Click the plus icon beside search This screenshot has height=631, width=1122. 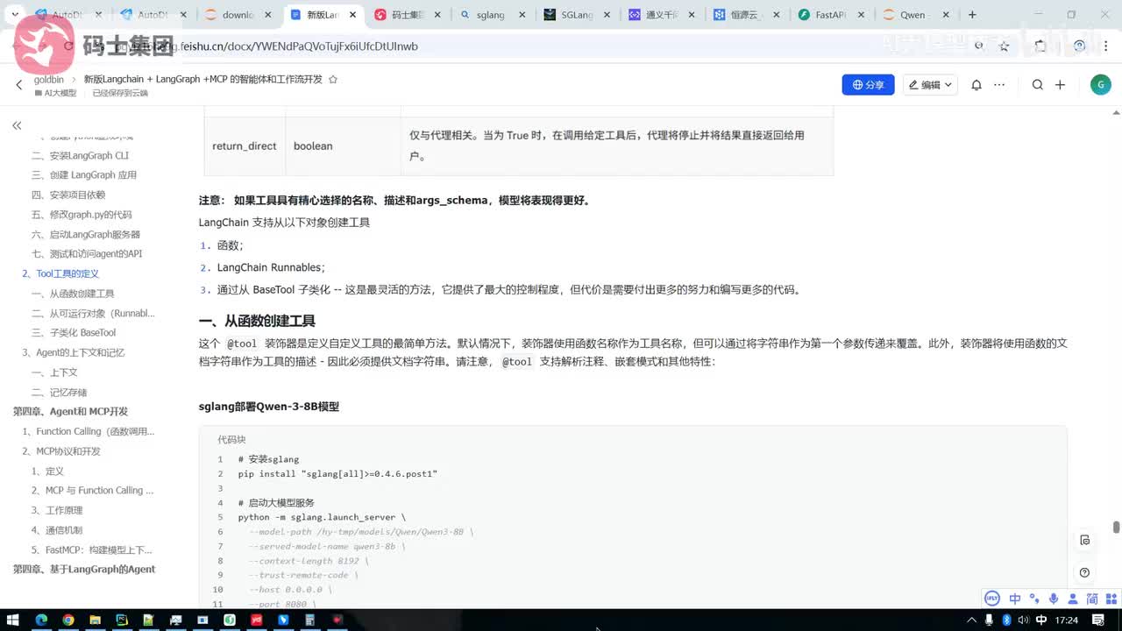(1060, 85)
